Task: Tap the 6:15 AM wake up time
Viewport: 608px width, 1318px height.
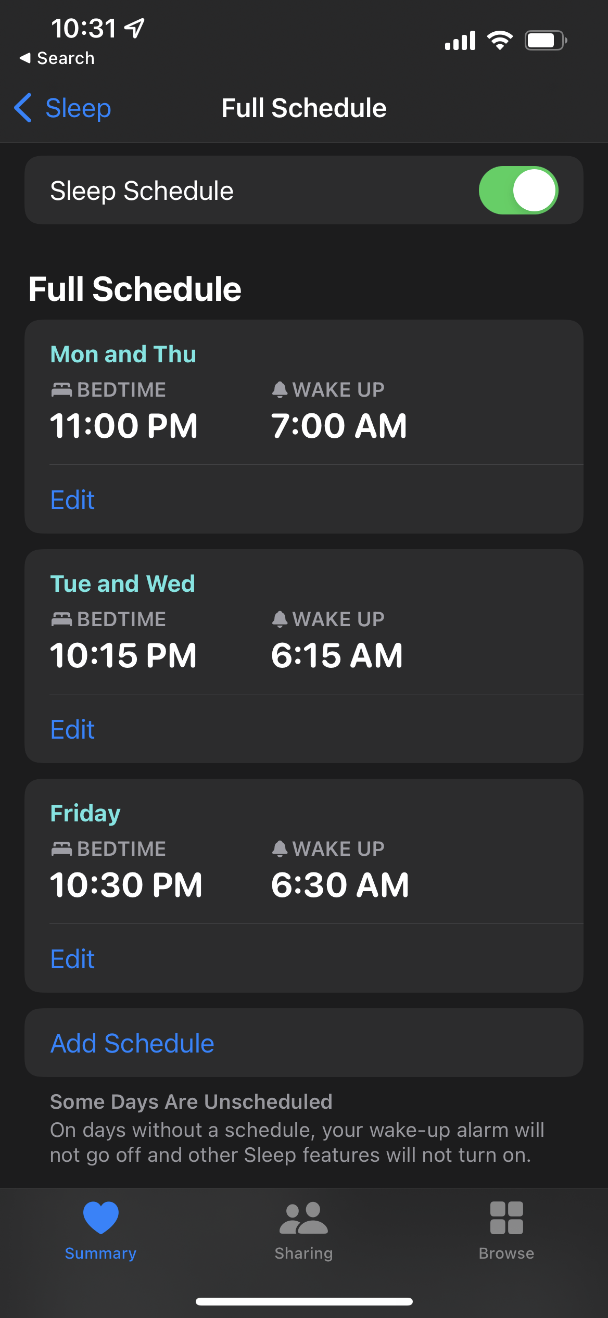Action: (337, 655)
